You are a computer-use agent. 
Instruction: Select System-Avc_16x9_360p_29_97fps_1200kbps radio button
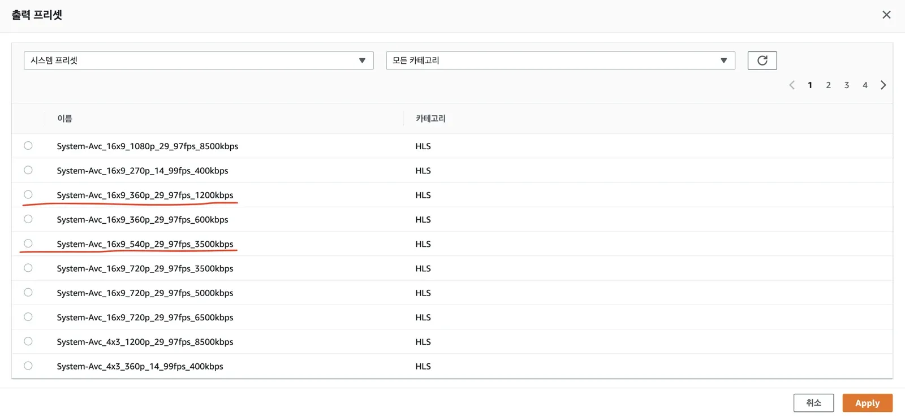coord(28,194)
